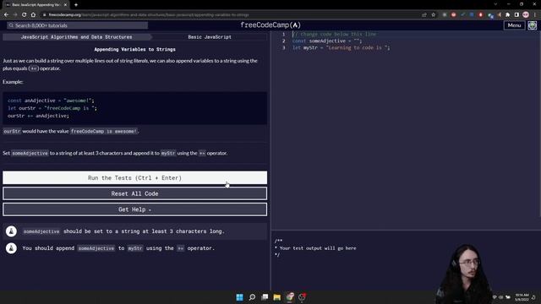Click the Reset All Code button

pyautogui.click(x=134, y=193)
